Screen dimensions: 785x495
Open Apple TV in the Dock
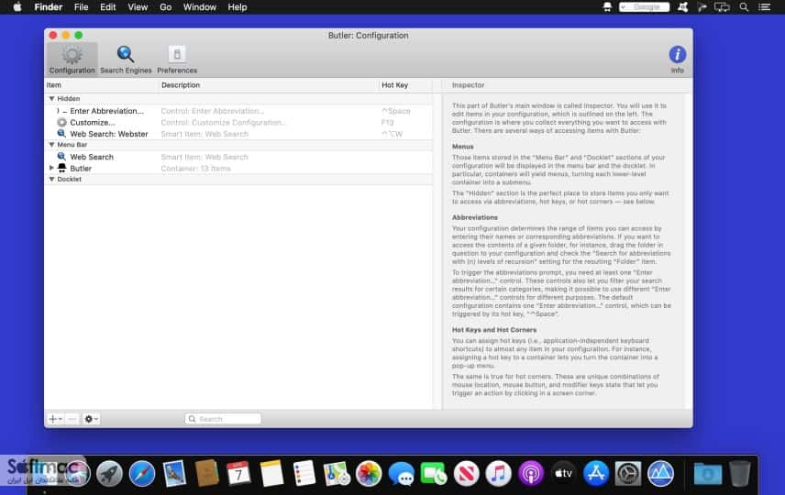tap(563, 473)
